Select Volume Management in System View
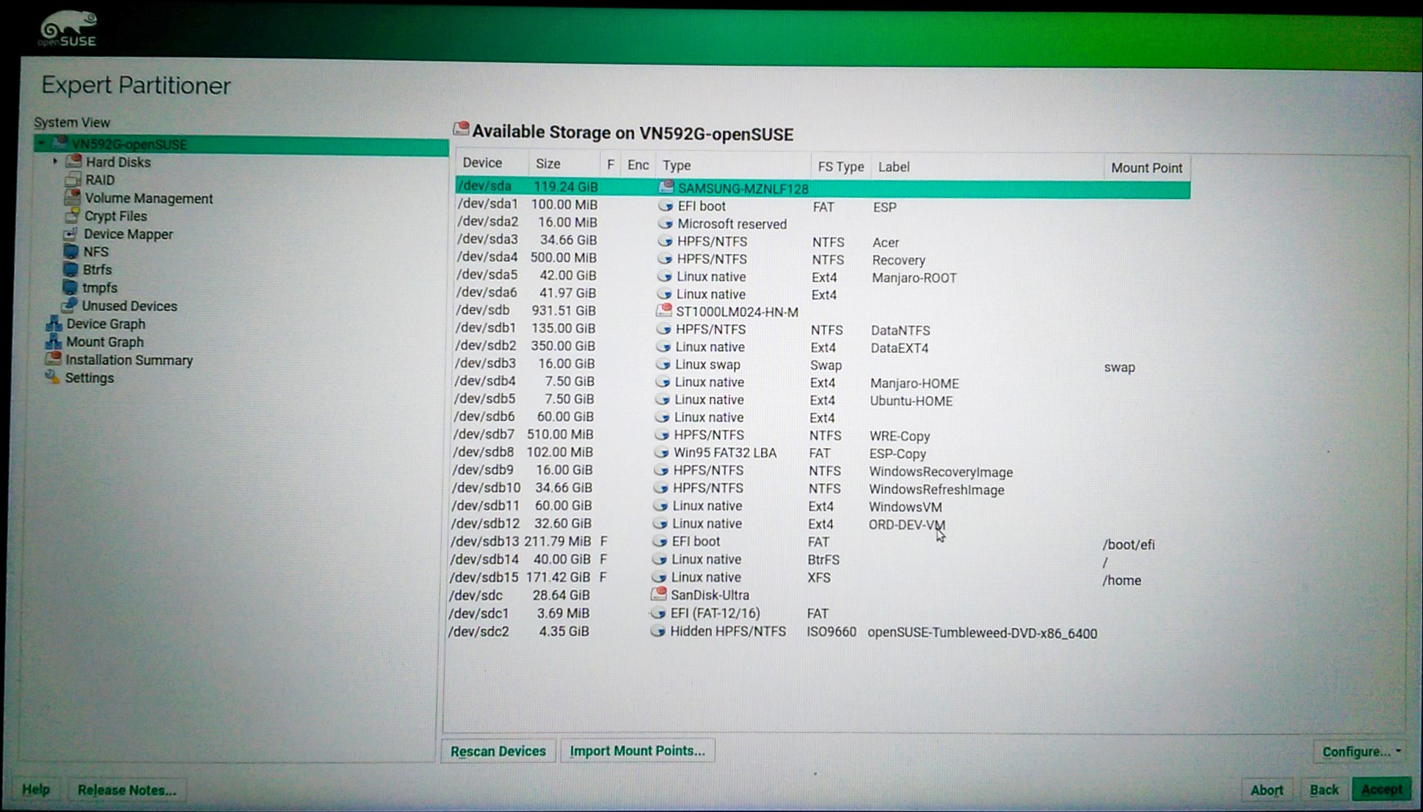 pyautogui.click(x=149, y=198)
